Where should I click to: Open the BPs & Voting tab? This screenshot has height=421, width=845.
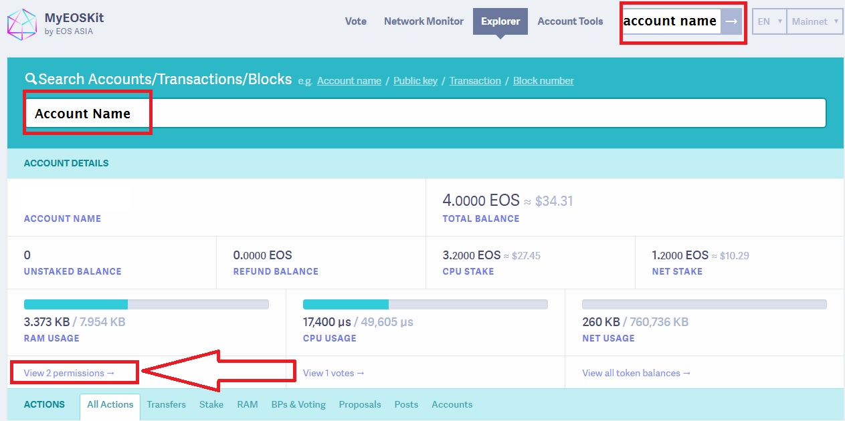coord(298,404)
